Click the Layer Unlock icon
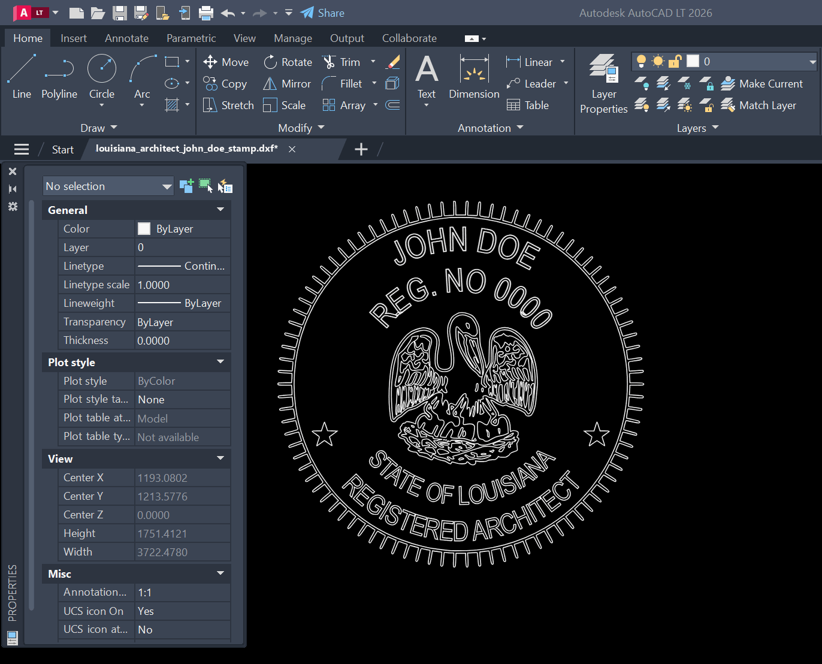This screenshot has width=822, height=664. click(x=706, y=105)
